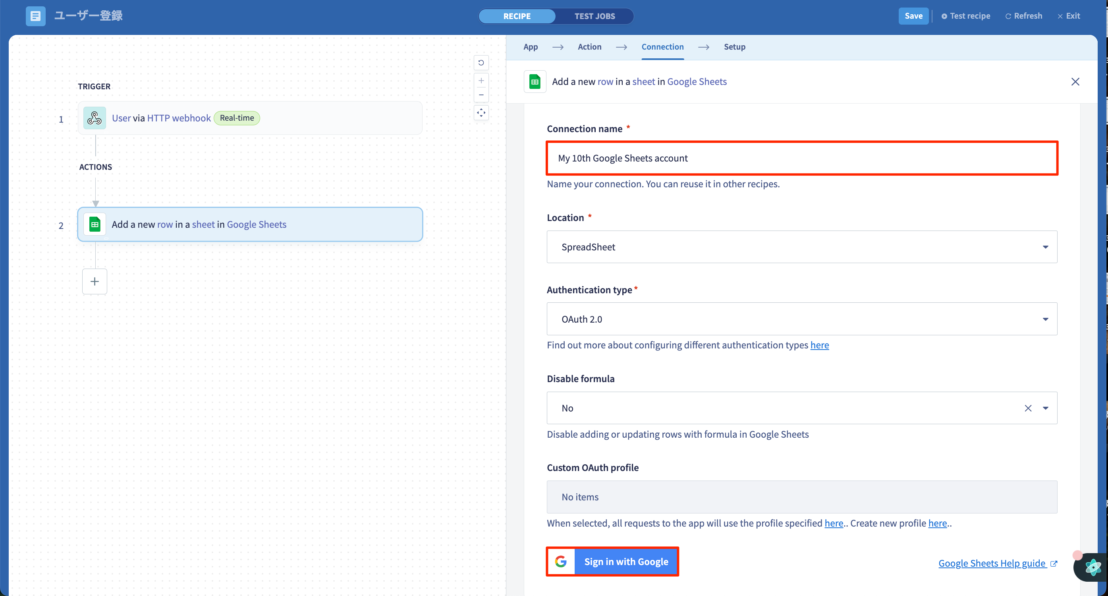Switch to the TEST JOBS tab
Viewport: 1108px width, 596px height.
[595, 16]
